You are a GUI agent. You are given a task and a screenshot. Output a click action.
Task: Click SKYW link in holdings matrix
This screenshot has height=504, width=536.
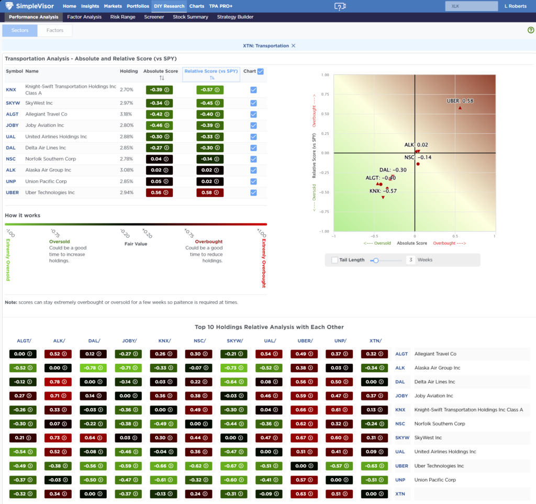(402, 438)
